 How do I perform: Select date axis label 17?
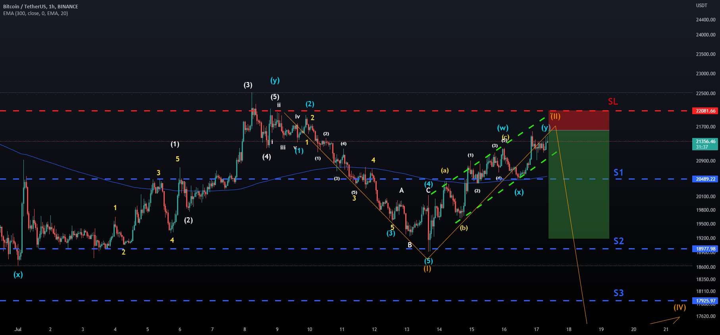click(x=536, y=329)
